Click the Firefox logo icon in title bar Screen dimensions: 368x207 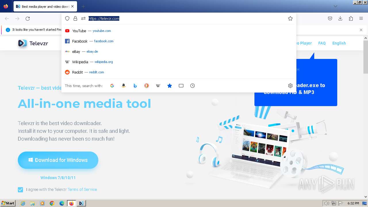coord(6,6)
